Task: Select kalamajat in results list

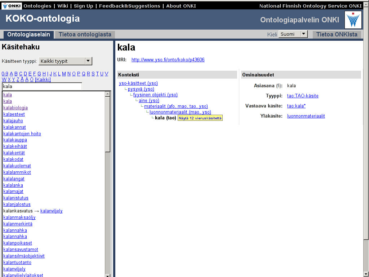Action: click(13, 192)
